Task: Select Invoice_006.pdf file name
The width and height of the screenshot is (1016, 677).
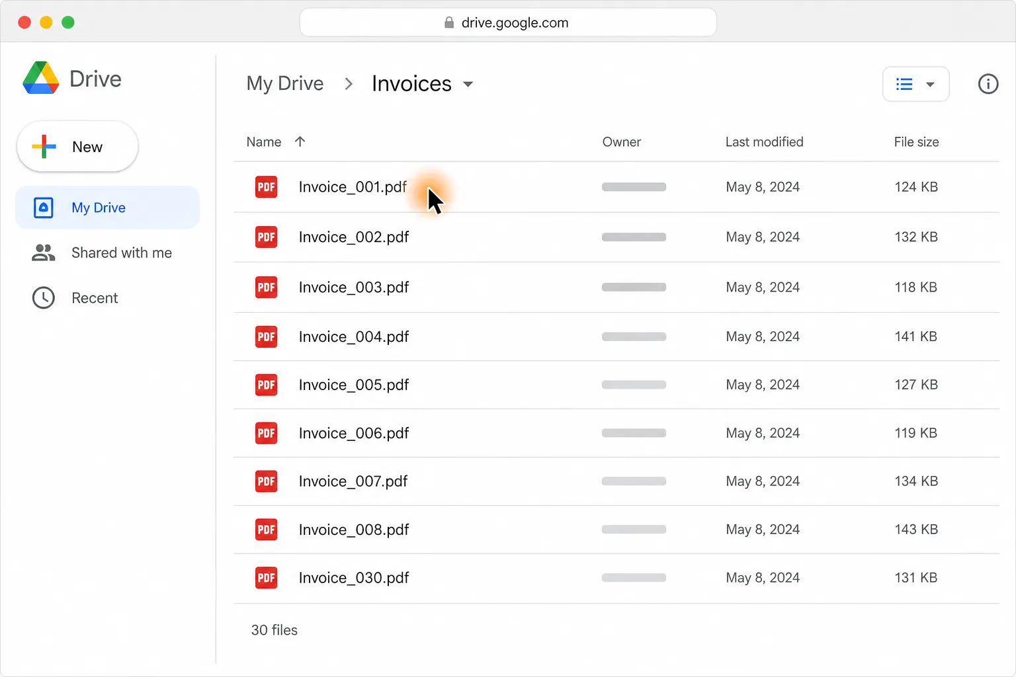Action: click(354, 433)
